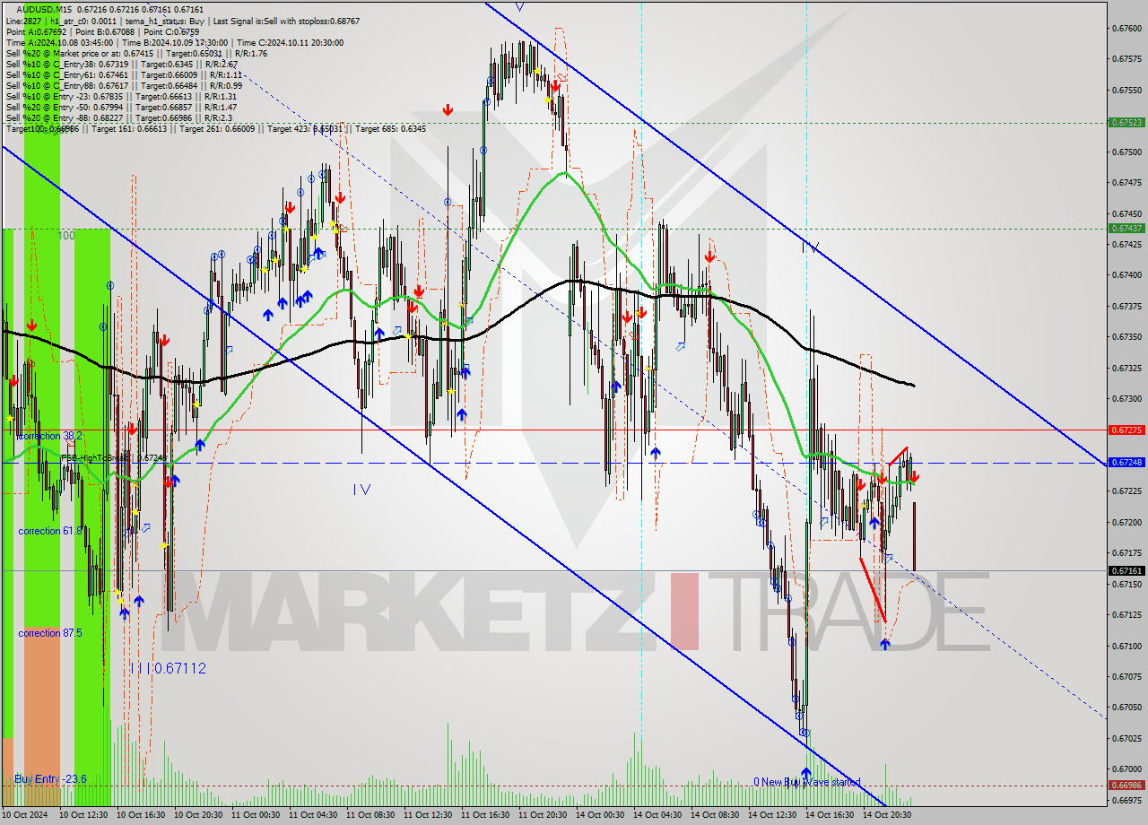
Task: Click the '10 Oct 16:30' time axis label
Action: 141,815
